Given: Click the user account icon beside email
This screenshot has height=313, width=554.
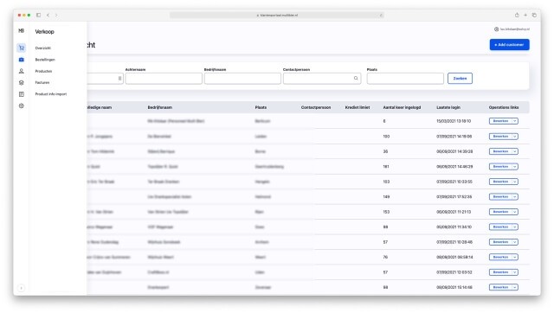Looking at the screenshot, I should click(x=496, y=29).
